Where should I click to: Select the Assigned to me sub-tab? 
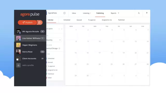107,20
